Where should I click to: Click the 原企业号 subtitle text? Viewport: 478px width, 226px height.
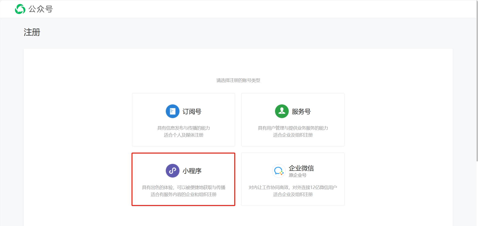(297, 175)
